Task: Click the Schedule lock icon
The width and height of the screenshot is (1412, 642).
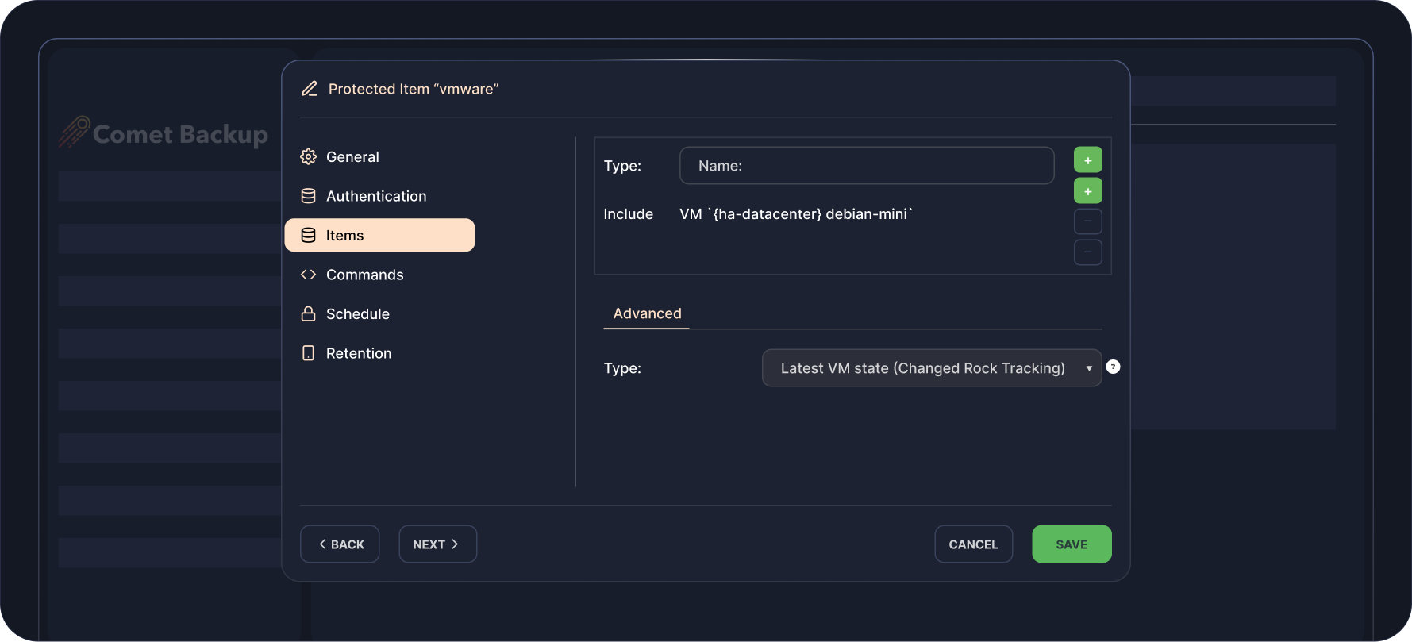Action: coord(308,314)
